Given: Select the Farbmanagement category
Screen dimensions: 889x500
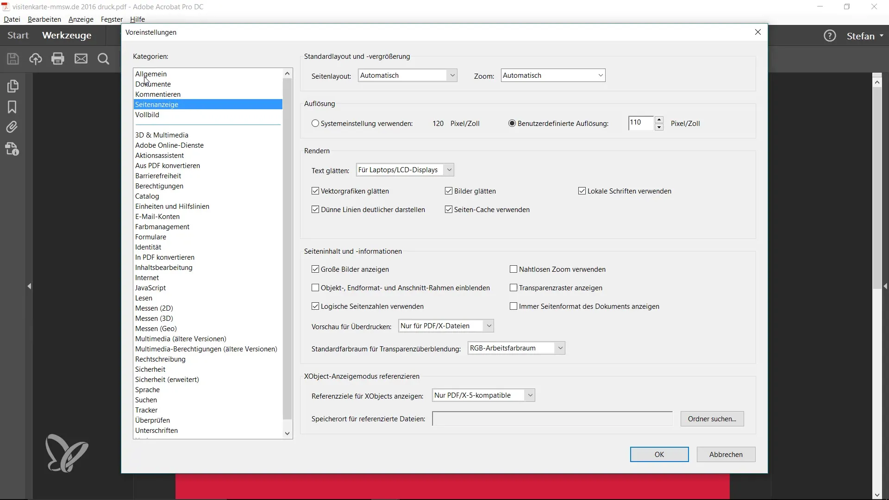Looking at the screenshot, I should pyautogui.click(x=207, y=227).
